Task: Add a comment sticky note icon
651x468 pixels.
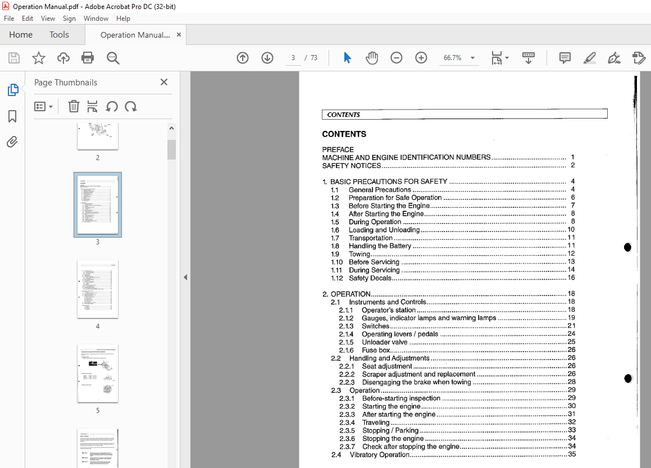Action: click(564, 58)
